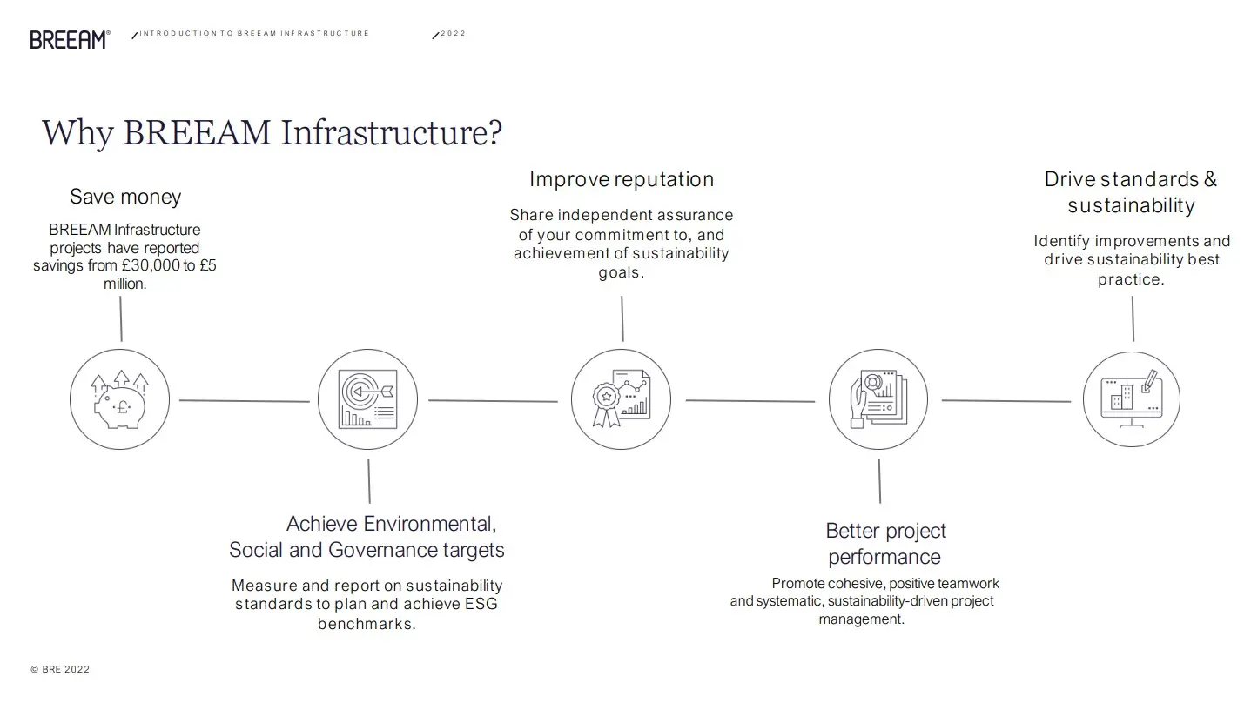Image resolution: width=1251 pixels, height=703 pixels.
Task: Click the hand holding documents icon
Action: point(878,399)
